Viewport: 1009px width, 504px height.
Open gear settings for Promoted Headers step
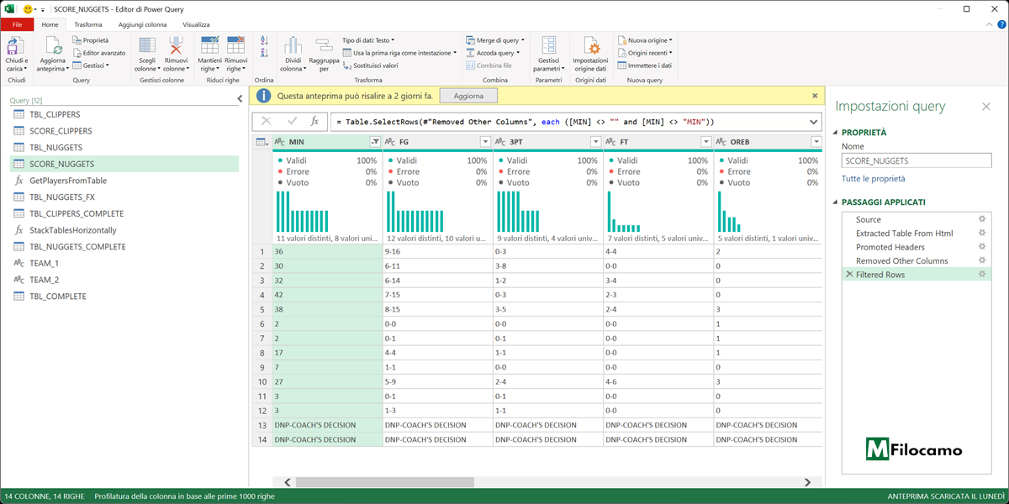[981, 247]
